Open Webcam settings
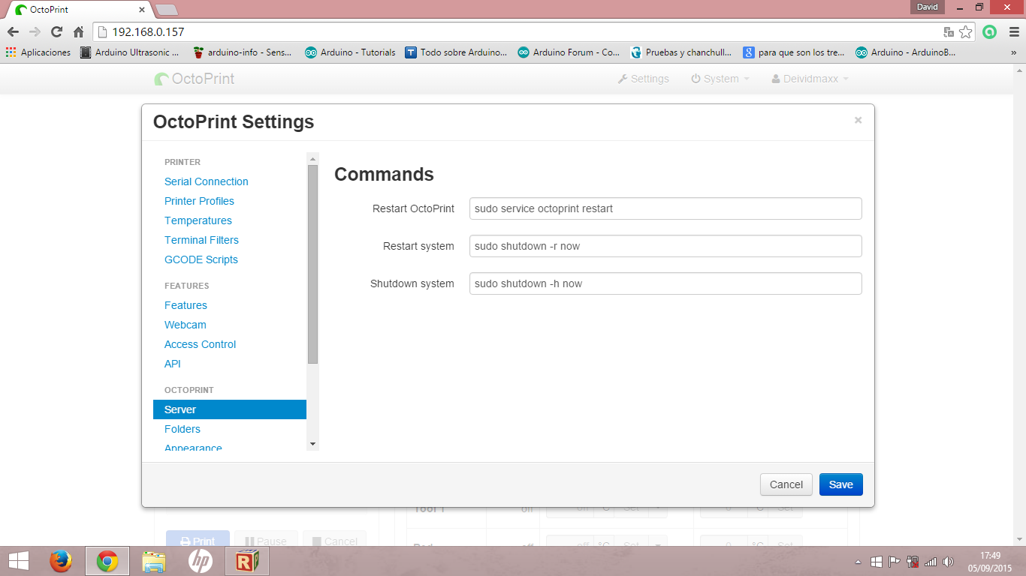Screen dimensions: 1026x576 coord(186,325)
